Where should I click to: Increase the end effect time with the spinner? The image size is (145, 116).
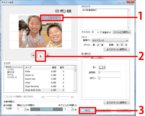click(73, 109)
